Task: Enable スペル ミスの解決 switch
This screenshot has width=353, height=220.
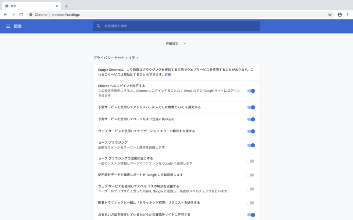Action: (x=250, y=189)
